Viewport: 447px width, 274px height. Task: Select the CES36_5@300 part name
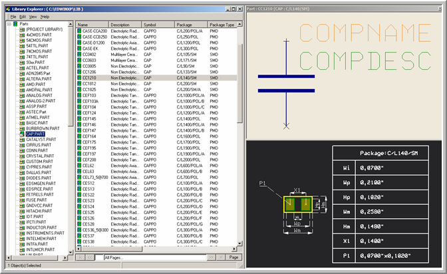click(95, 230)
